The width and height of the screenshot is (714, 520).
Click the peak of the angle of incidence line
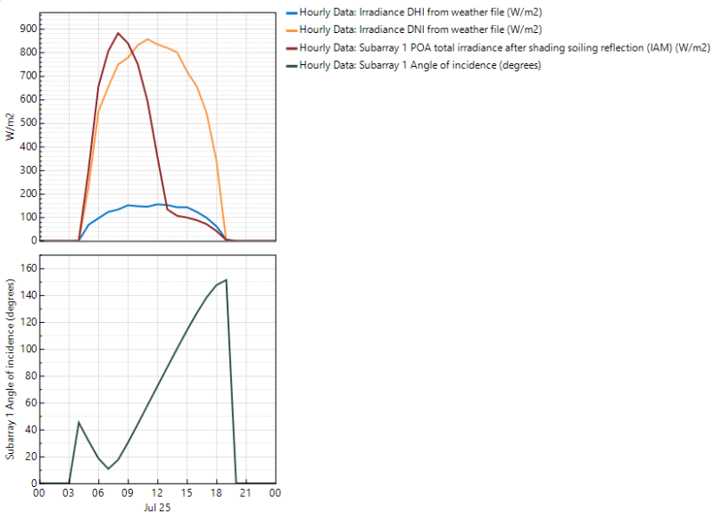coord(226,280)
